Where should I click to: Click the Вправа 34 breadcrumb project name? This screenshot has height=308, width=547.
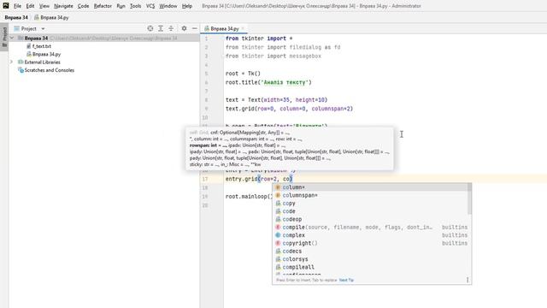click(x=16, y=17)
